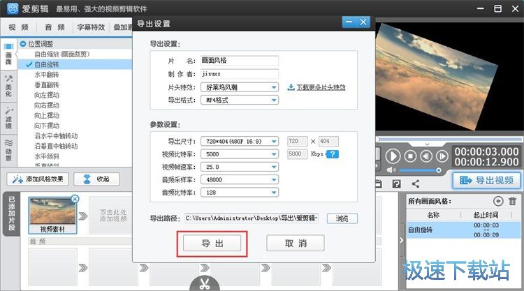Viewport: 524px width, 291px height.
Task: Open the 导出格式 dropdown
Action: 240,100
